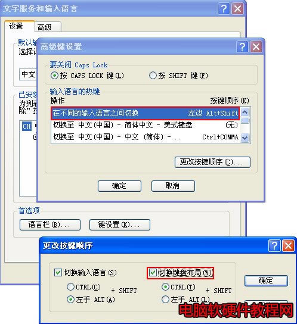Click 确定 in 高级键设置 dialog
This screenshot has height=324, width=297.
click(x=119, y=186)
